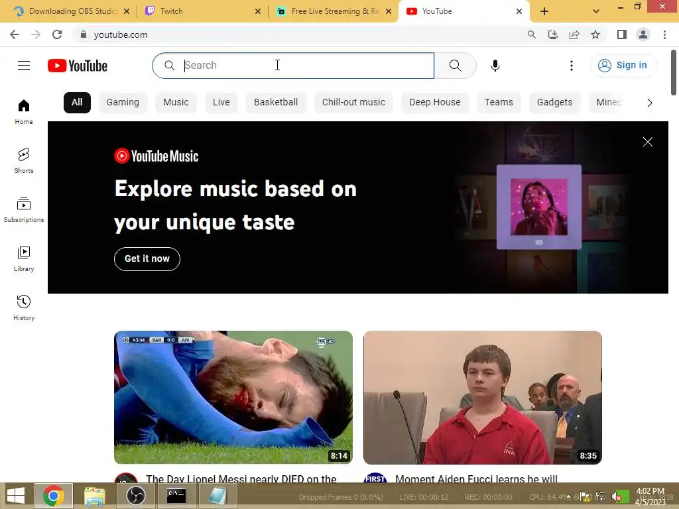This screenshot has width=679, height=509.
Task: Open History from the sidebar
Action: (x=24, y=308)
